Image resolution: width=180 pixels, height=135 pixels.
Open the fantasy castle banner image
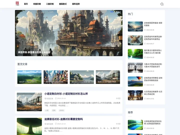(69, 33)
